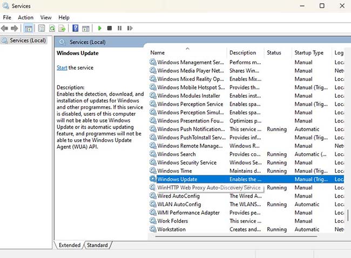Image resolution: width=351 pixels, height=258 pixels.
Task: Select WinHTTP Web Proxy Auto-Discovery Service
Action: [x=209, y=187]
